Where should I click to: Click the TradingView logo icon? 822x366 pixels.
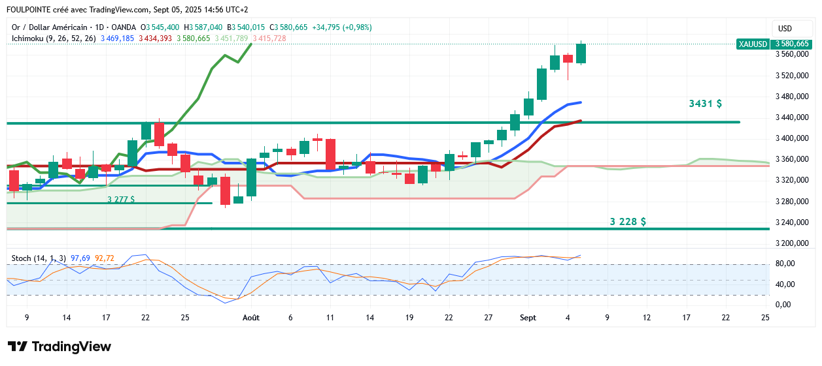point(18,347)
